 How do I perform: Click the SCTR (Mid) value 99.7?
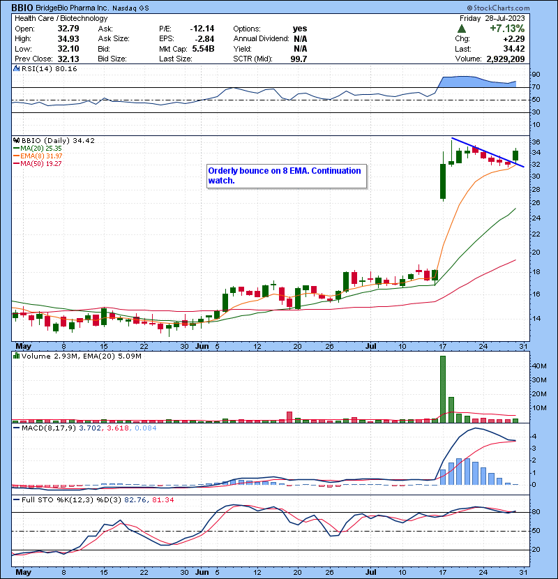tap(299, 59)
